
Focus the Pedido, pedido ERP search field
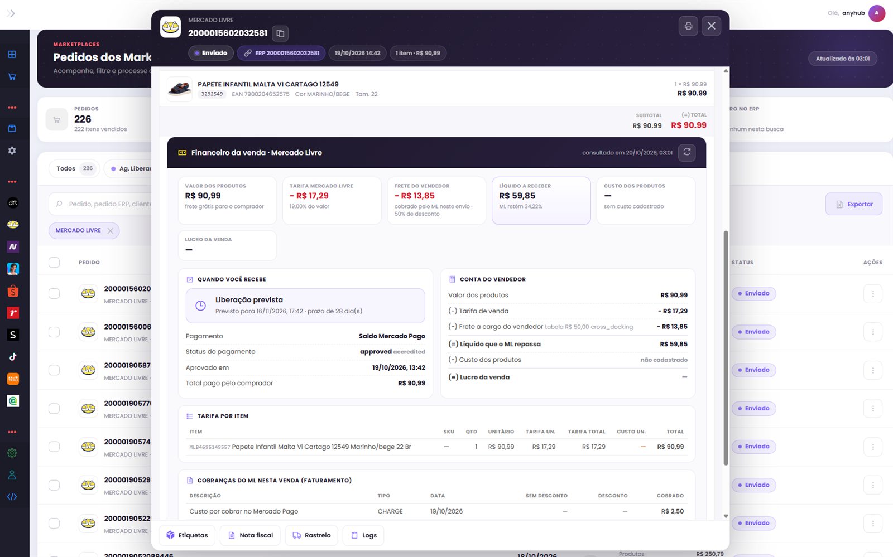click(100, 204)
